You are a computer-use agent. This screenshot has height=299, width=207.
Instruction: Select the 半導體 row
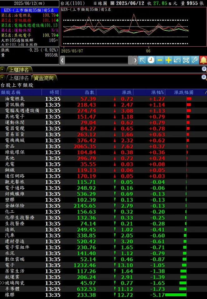[103, 289]
